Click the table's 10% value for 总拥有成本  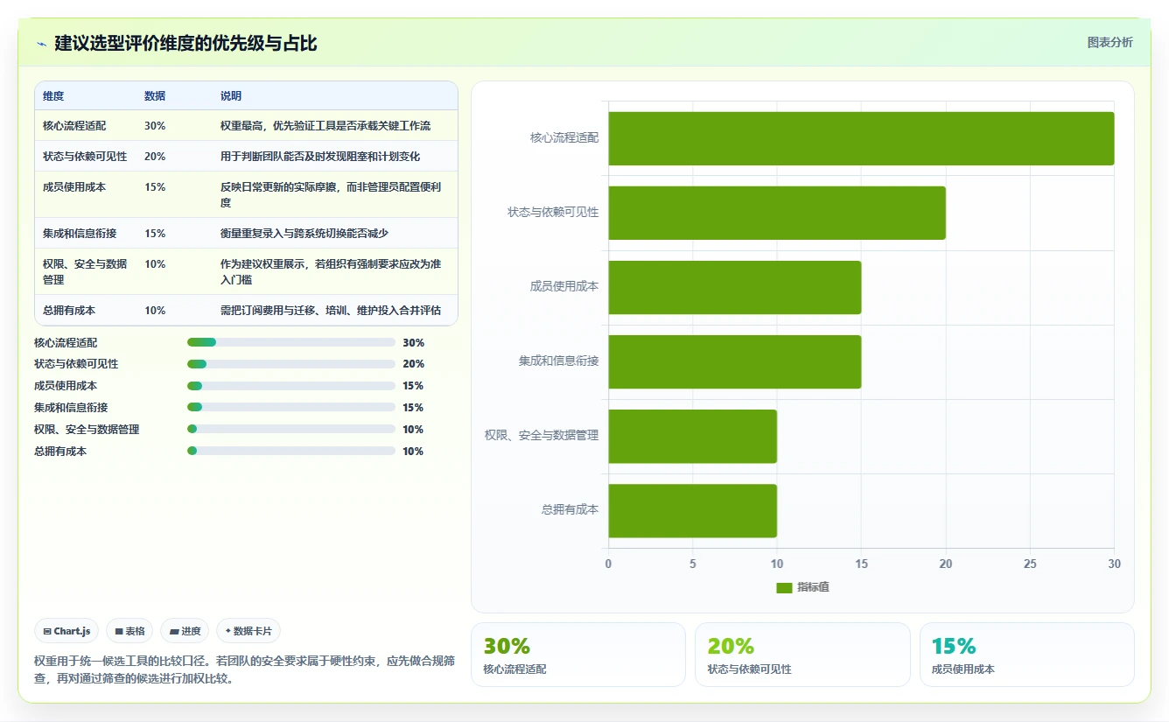click(155, 311)
